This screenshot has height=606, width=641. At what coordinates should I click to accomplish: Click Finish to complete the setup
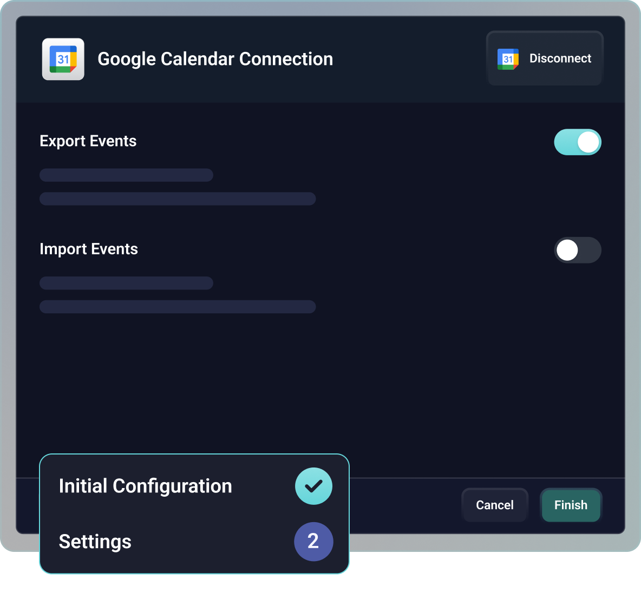[571, 505]
